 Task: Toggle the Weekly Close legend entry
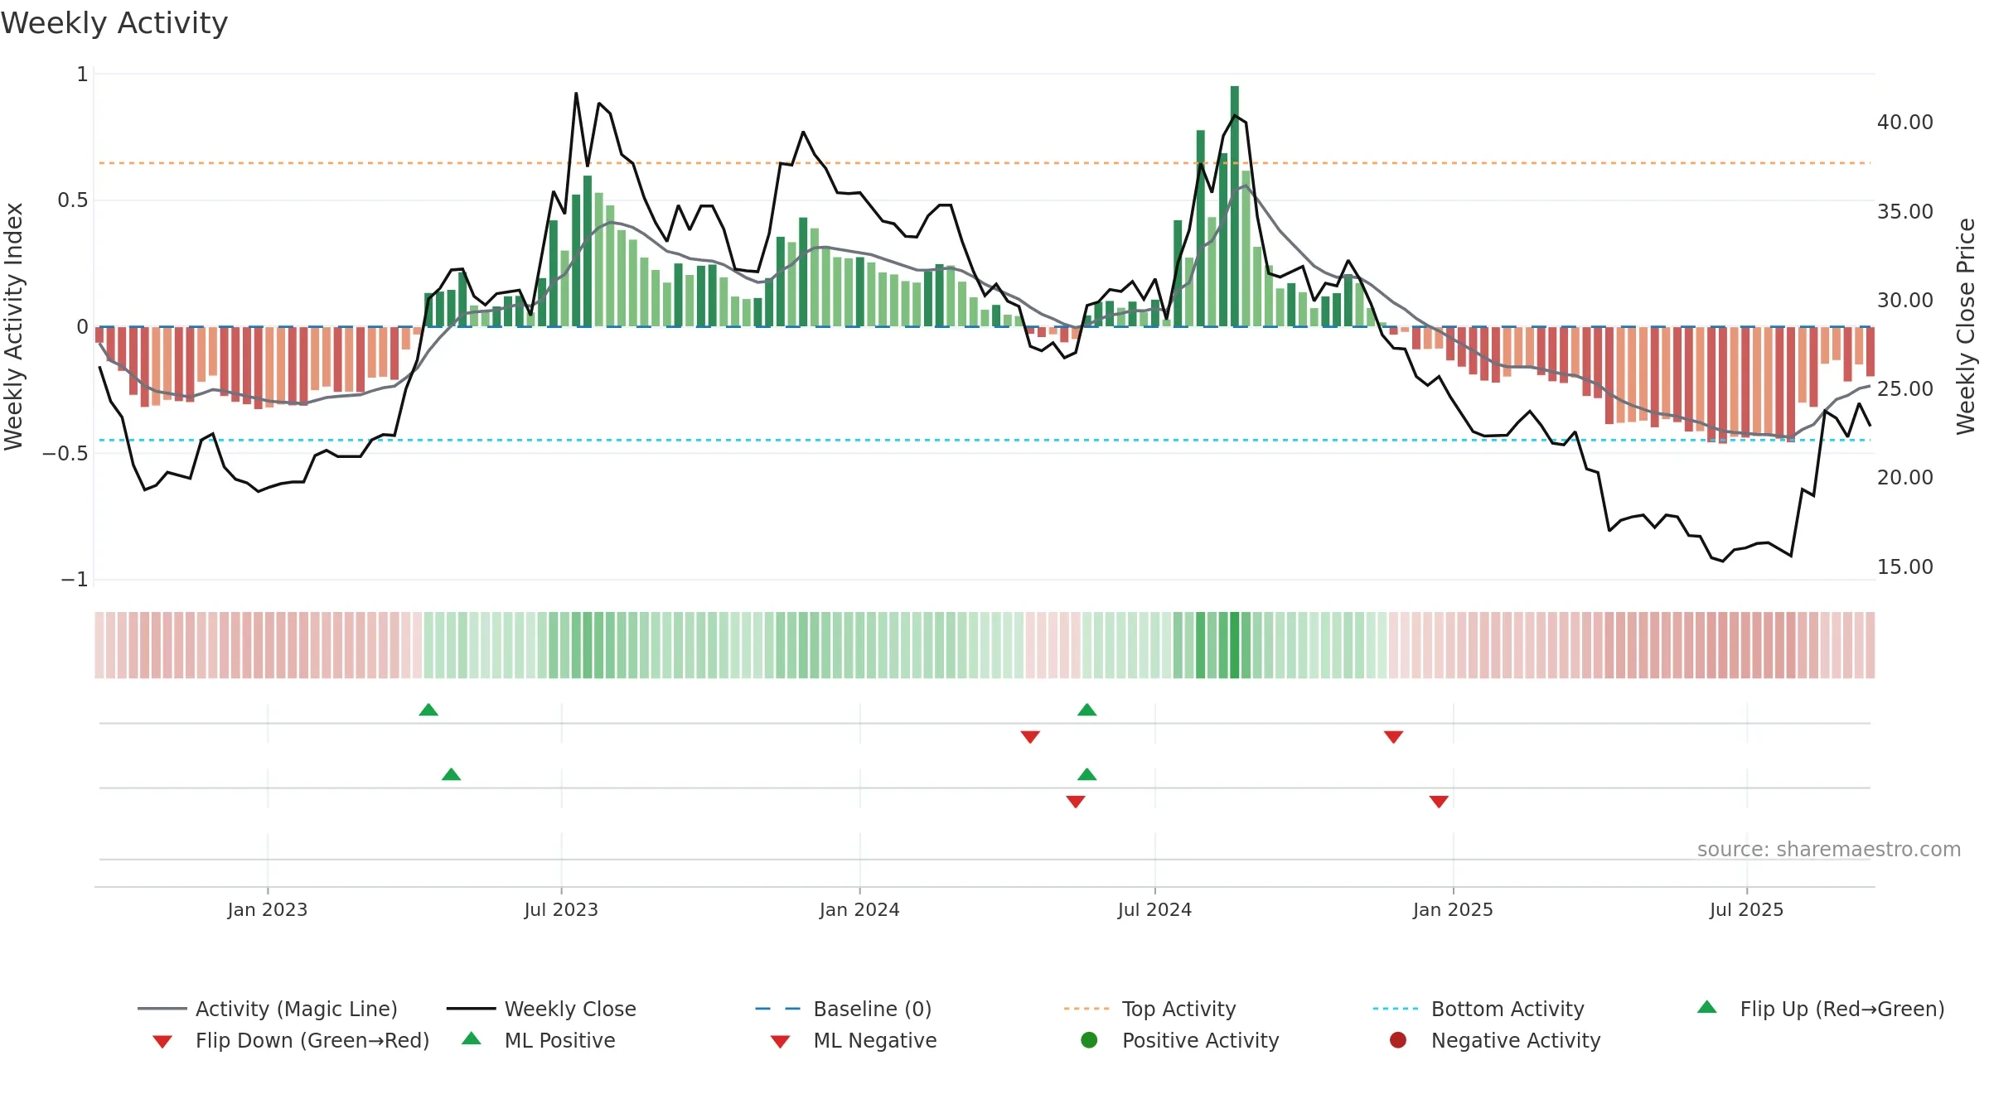point(541,1009)
